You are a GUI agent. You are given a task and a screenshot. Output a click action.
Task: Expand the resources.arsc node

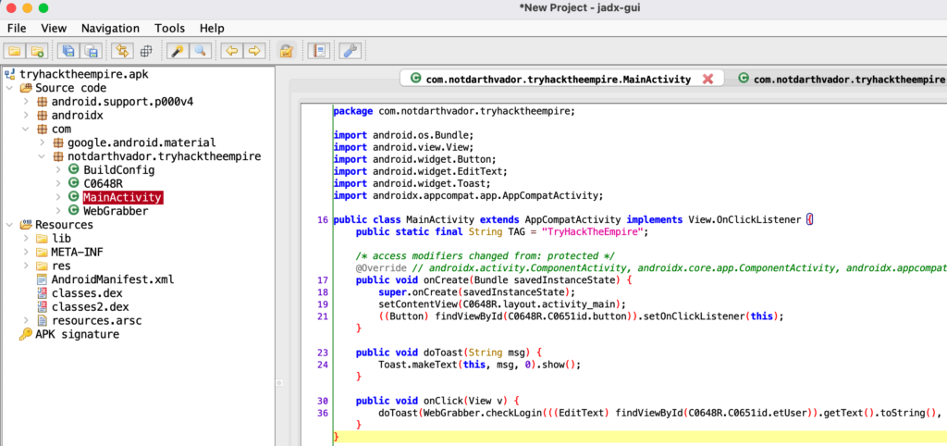pyautogui.click(x=26, y=320)
